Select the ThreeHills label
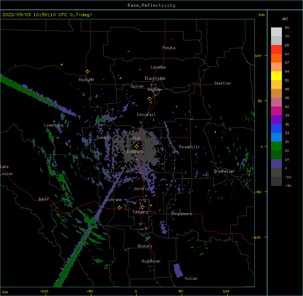Screen dimensions: 303x296 189,147
